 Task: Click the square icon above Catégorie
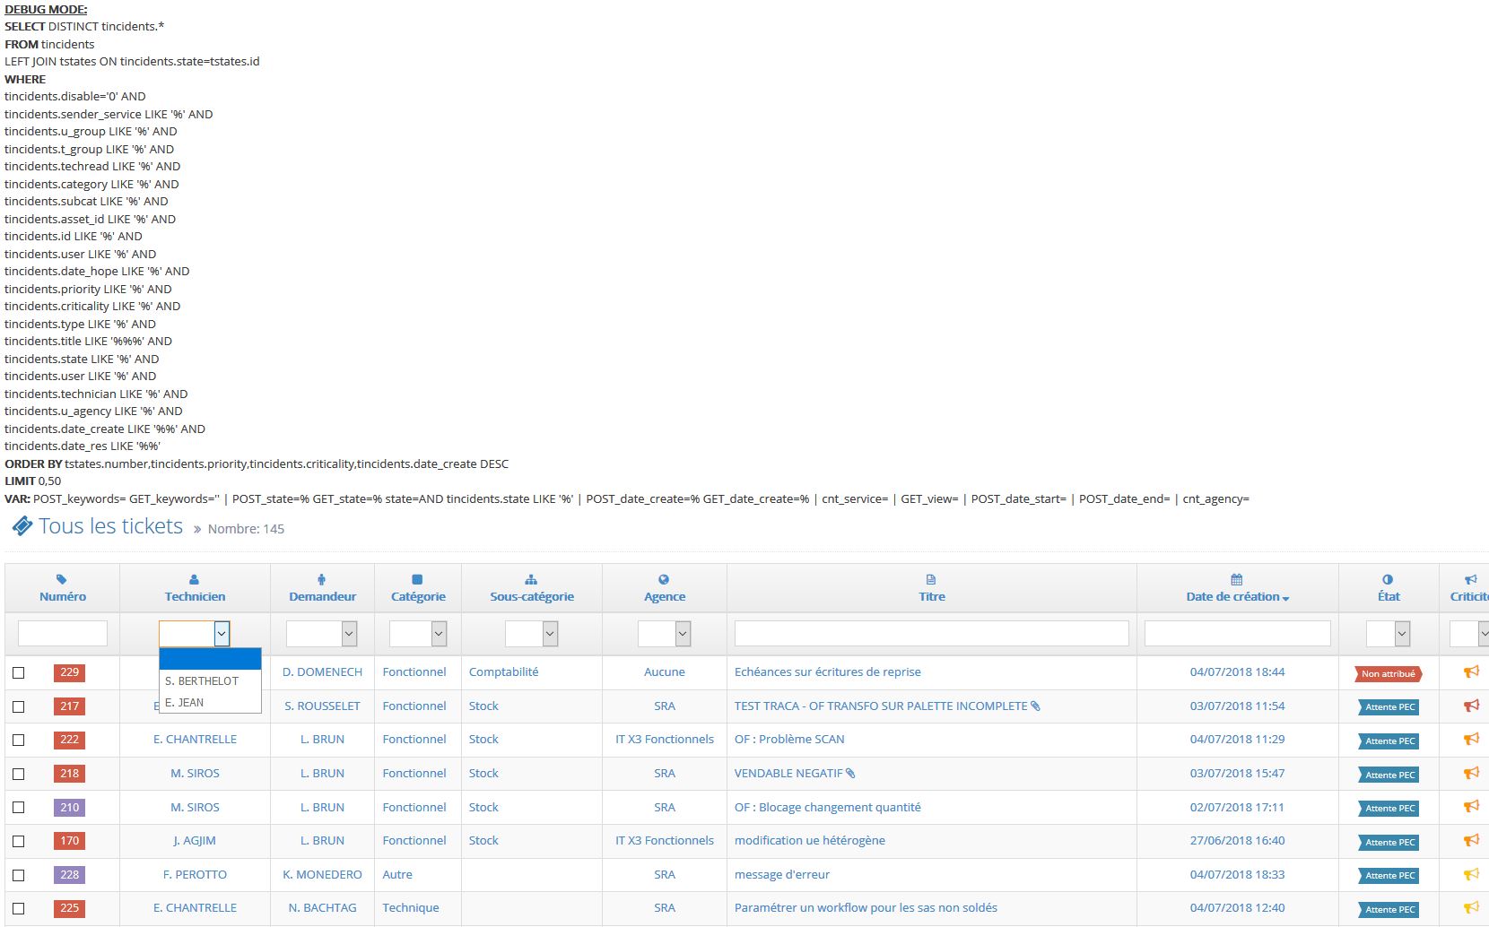pos(417,579)
